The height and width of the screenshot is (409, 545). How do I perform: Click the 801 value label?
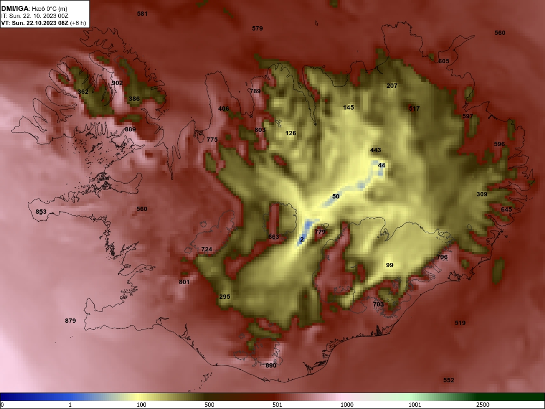pyautogui.click(x=184, y=282)
